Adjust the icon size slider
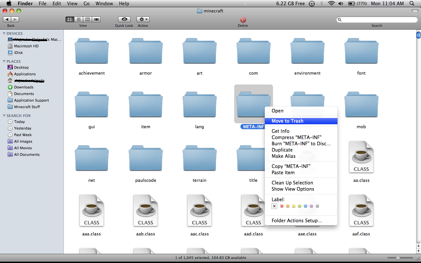The height and width of the screenshot is (263, 421). point(398,258)
